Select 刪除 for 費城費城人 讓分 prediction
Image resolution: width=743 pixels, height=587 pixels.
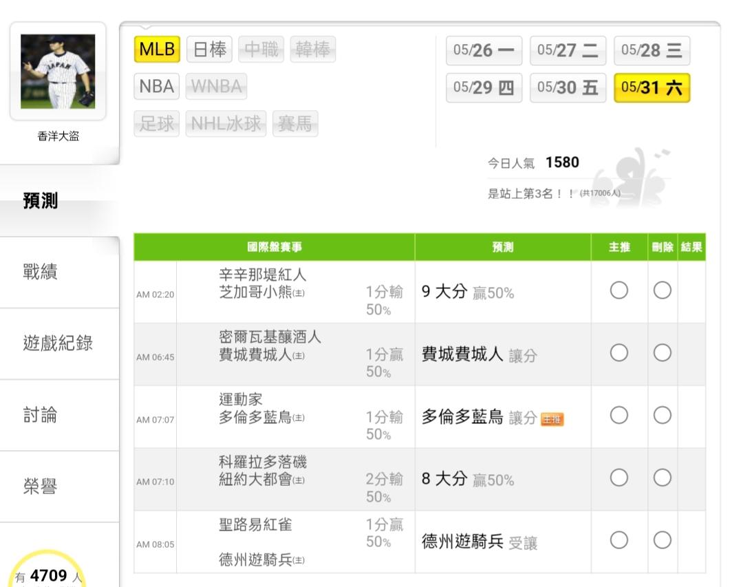point(662,353)
